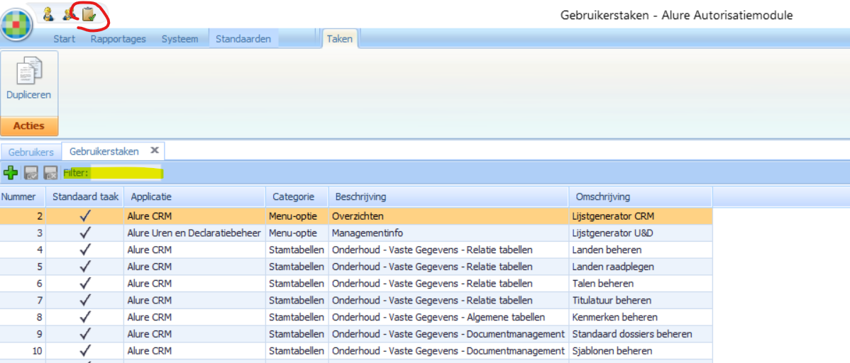Close the Gebruikerstaken tab with X
Screen dimensions: 850x363
point(154,151)
